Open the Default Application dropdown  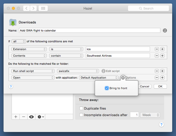click(x=99, y=78)
